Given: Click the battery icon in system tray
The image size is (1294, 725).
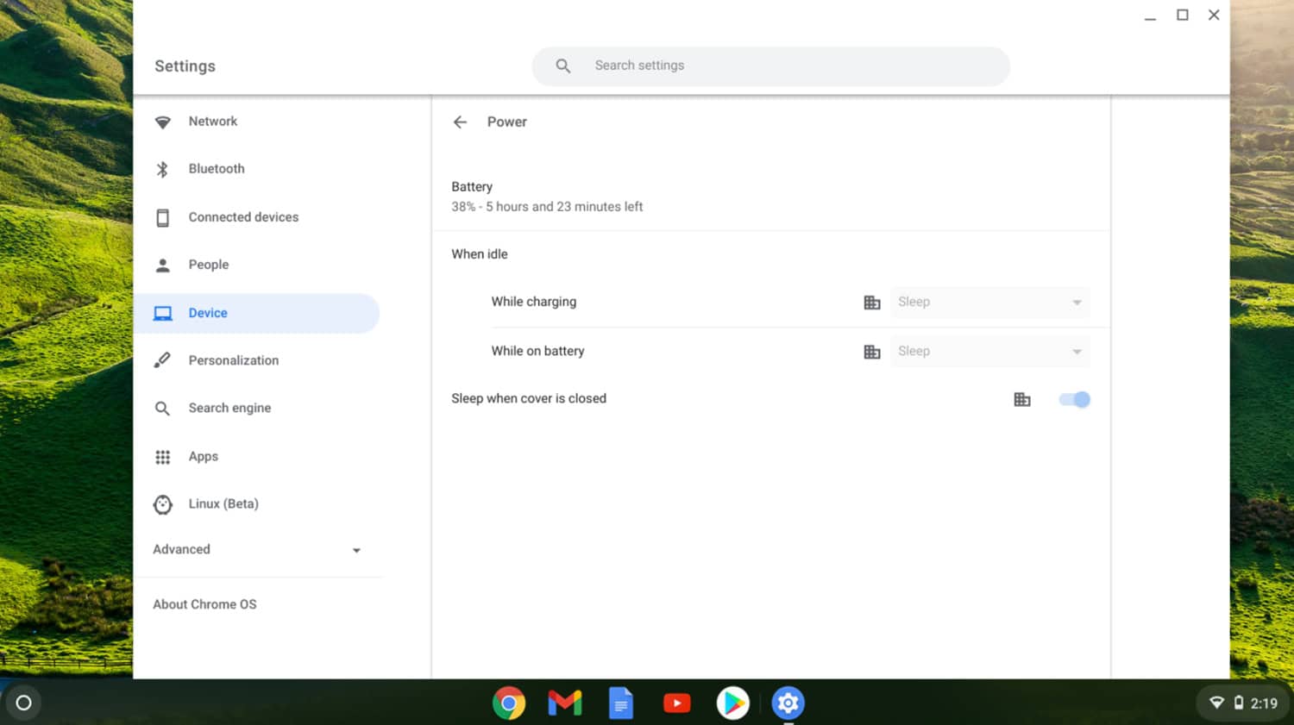Looking at the screenshot, I should [1239, 703].
